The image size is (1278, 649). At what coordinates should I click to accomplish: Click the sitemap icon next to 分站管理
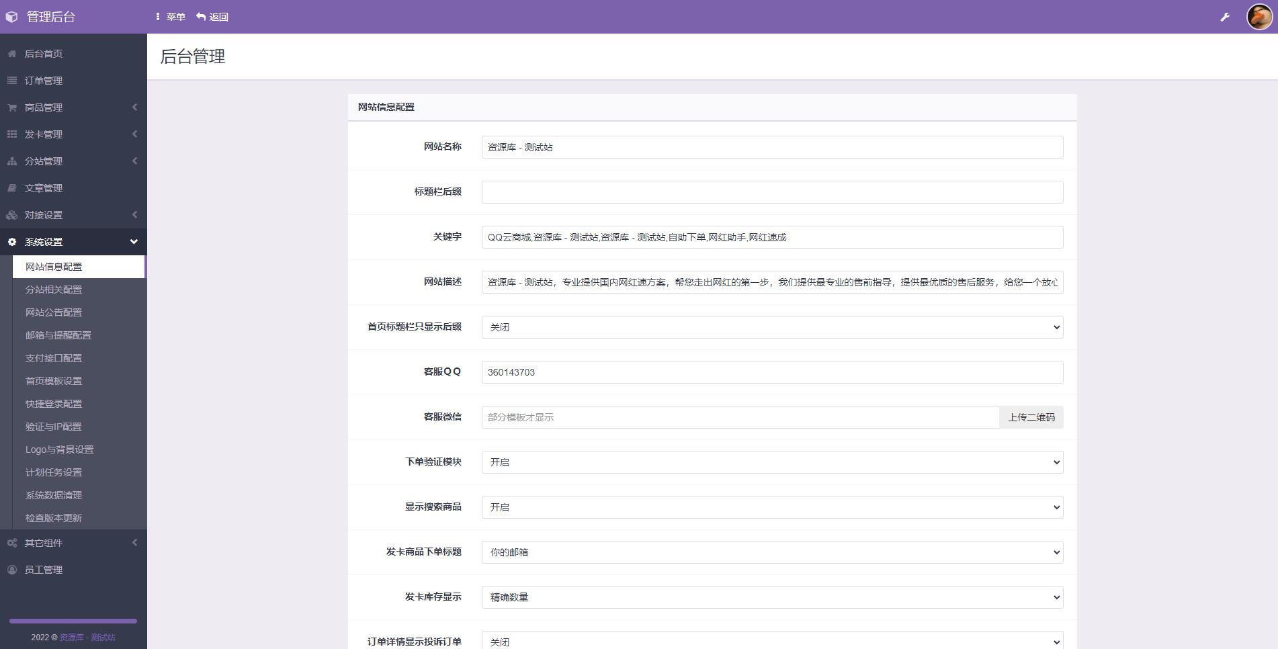[x=12, y=161]
